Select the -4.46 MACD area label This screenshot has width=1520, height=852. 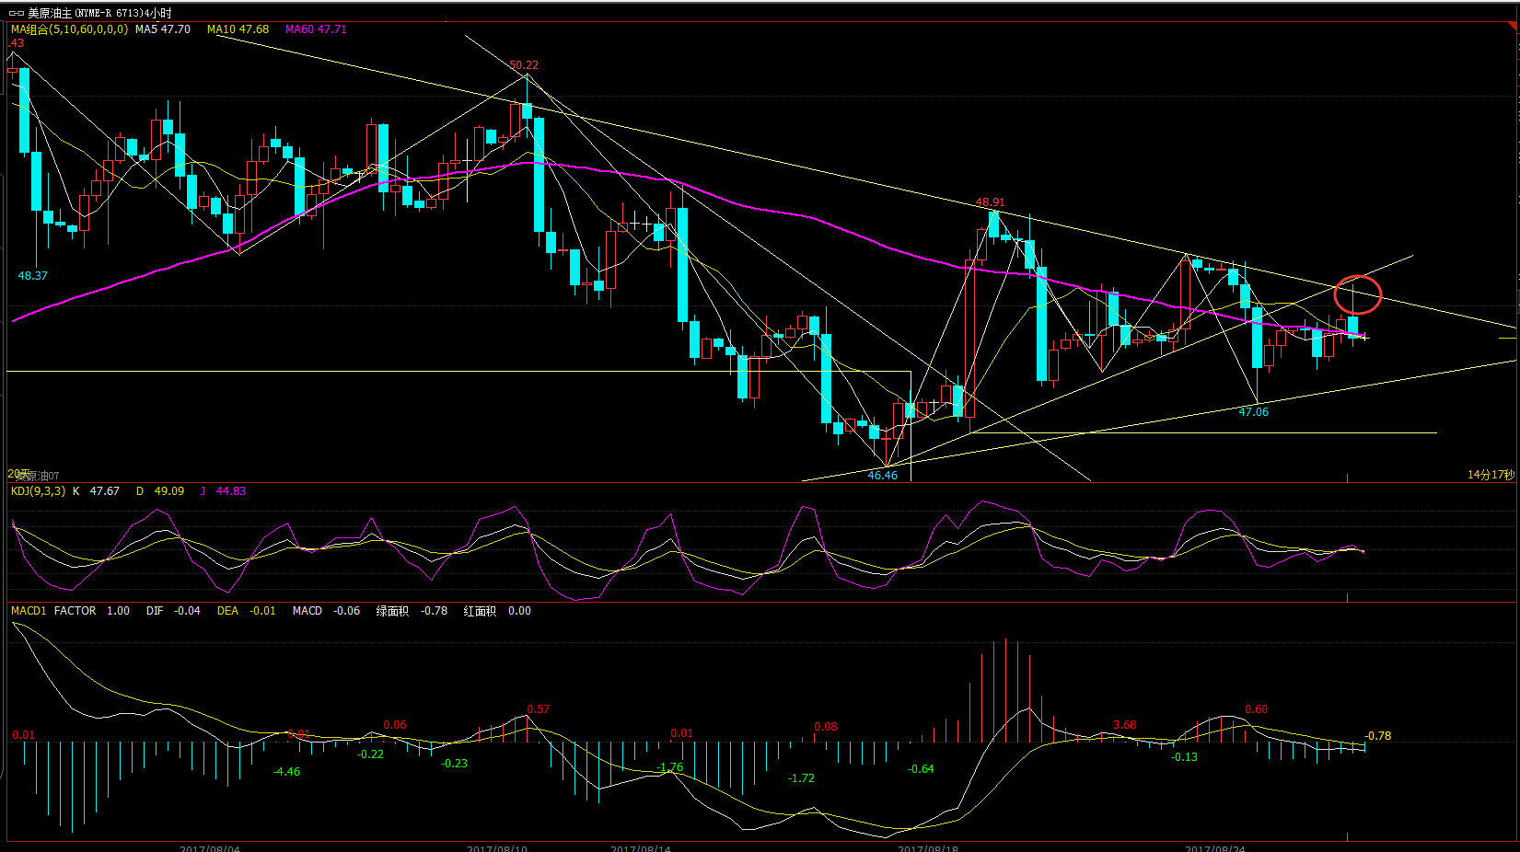pyautogui.click(x=286, y=772)
